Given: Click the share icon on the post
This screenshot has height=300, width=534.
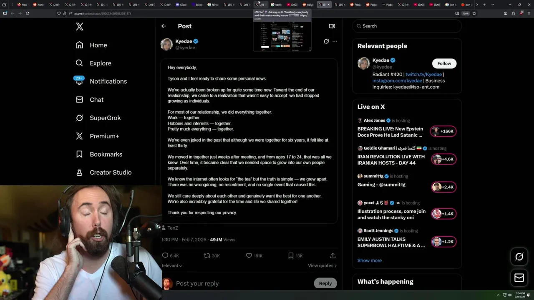Looking at the screenshot, I should click(332, 255).
